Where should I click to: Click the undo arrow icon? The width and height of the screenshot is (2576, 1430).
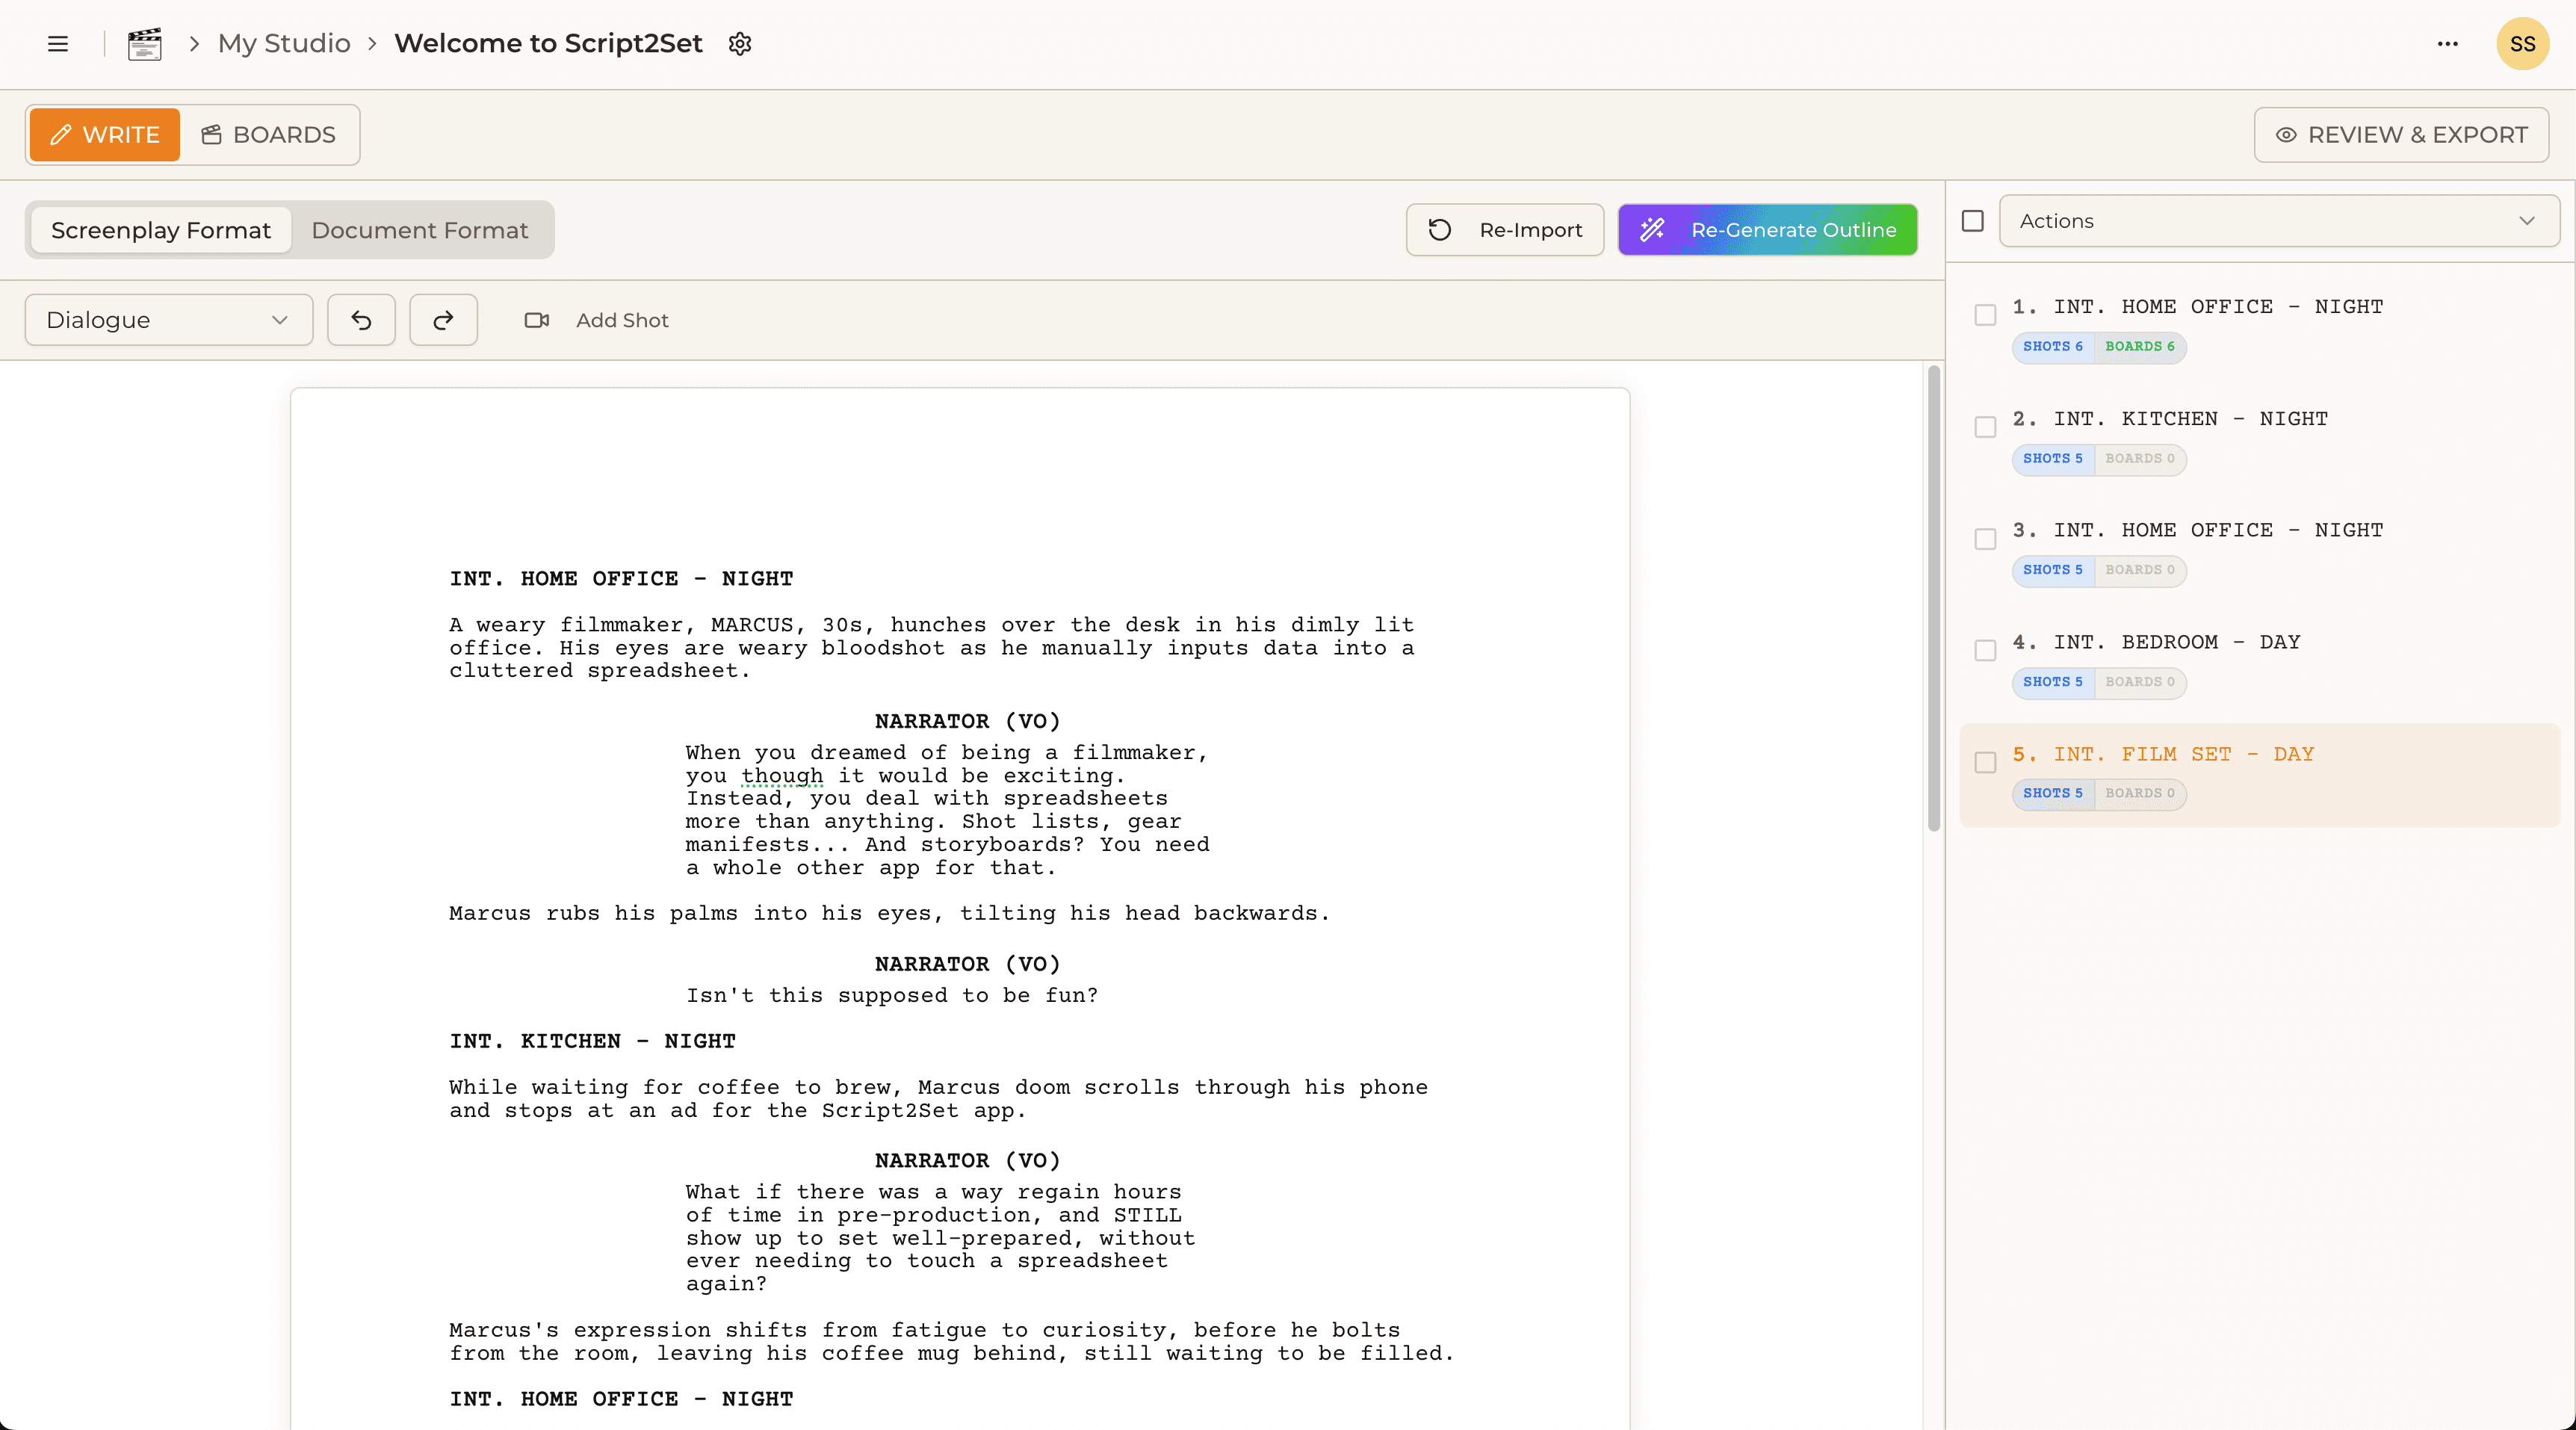pos(361,320)
